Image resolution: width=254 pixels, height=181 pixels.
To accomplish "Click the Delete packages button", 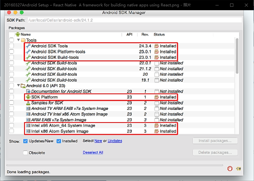I will [x=215, y=152].
